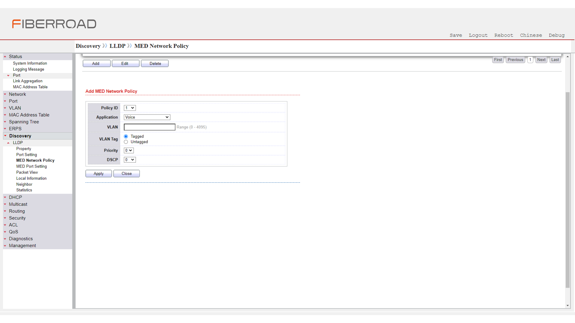Click the vertical scrollbar thumb on right

click(x=568, y=190)
